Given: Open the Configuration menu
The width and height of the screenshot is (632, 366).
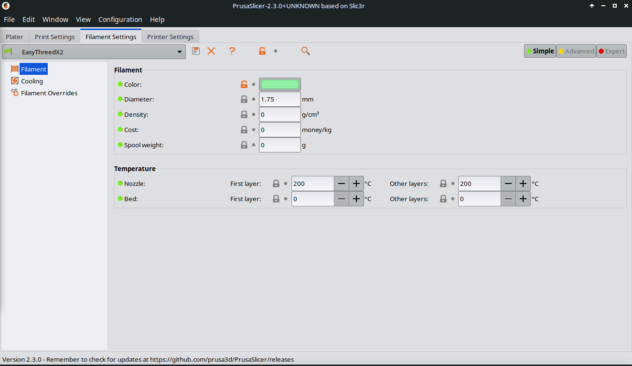Looking at the screenshot, I should pos(120,20).
